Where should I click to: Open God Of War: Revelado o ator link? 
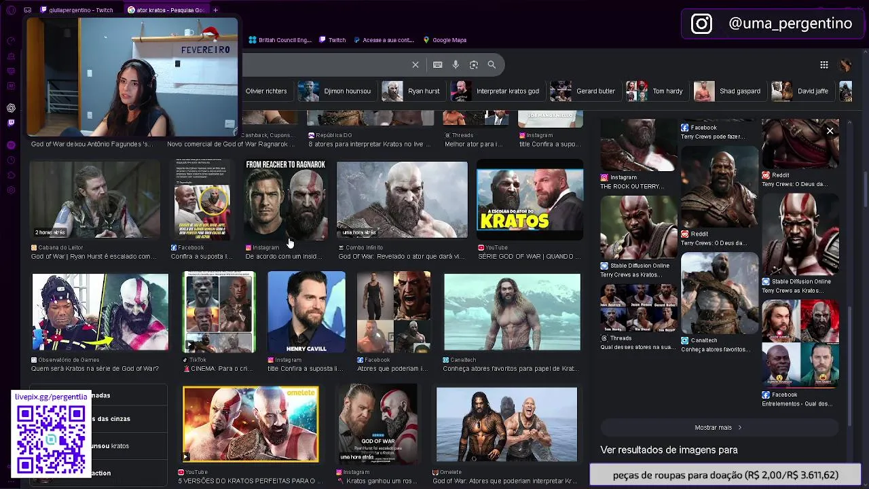(x=401, y=257)
